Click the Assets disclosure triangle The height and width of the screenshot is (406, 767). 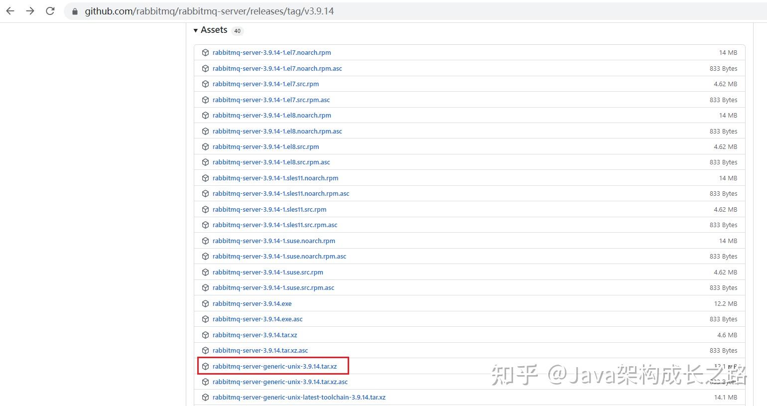coord(196,30)
